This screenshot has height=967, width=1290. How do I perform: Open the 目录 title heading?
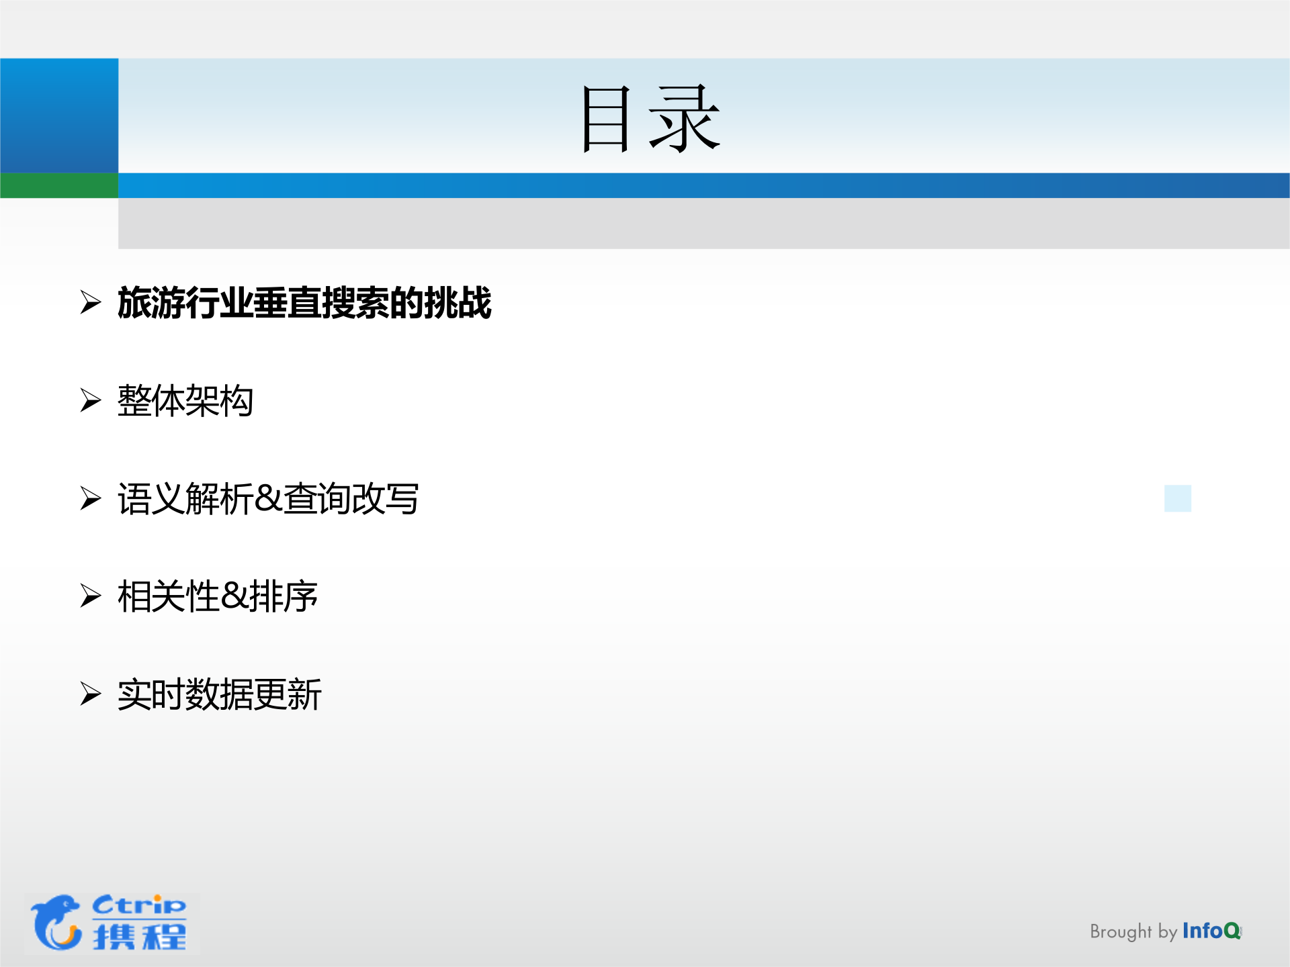(650, 118)
